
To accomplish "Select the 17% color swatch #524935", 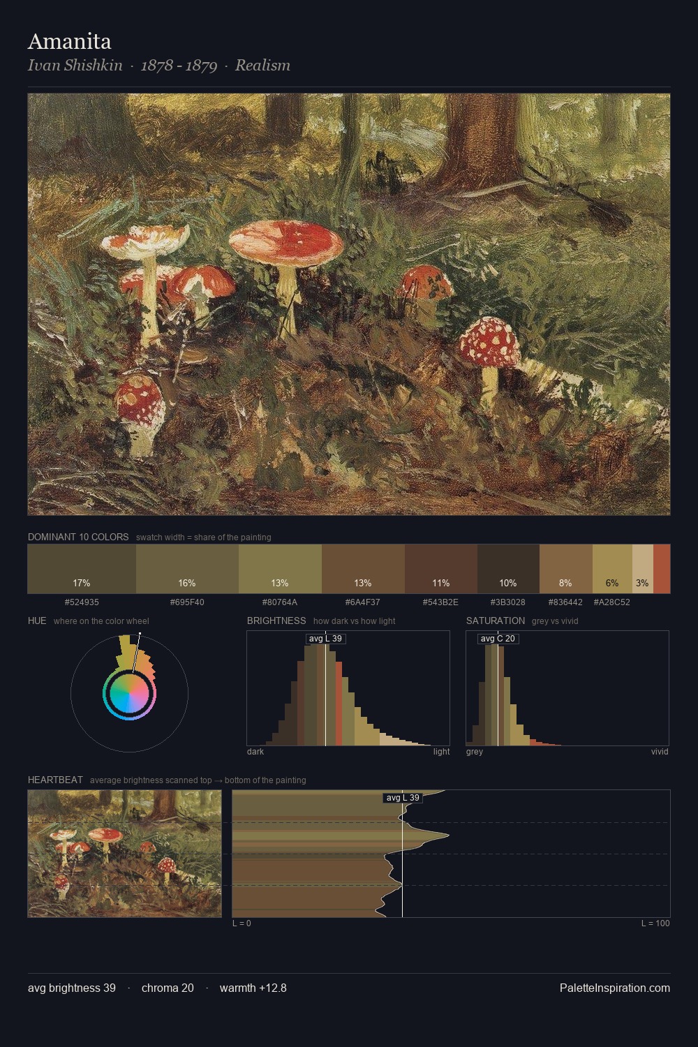I will coord(82,569).
